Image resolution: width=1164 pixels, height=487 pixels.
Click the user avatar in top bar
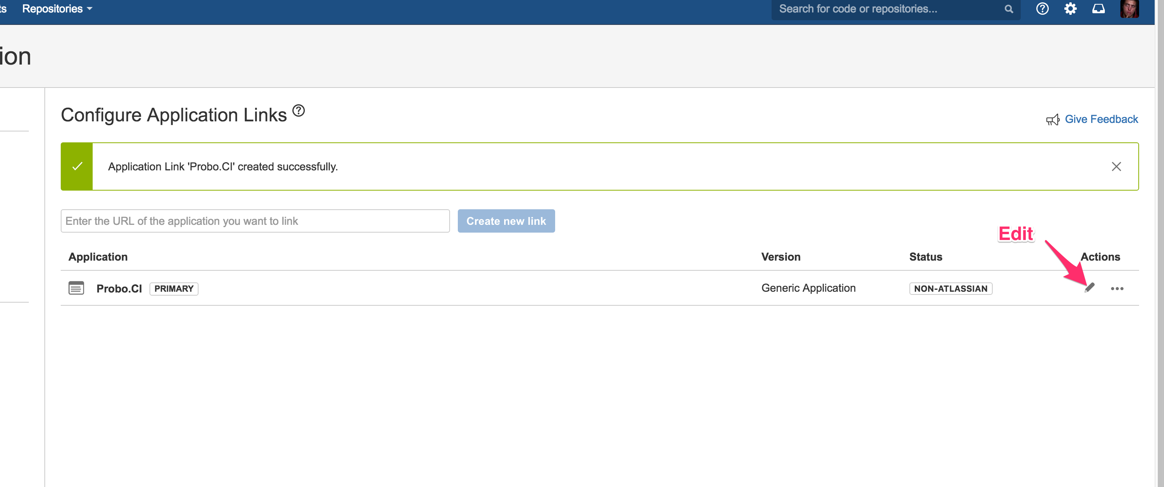(x=1129, y=9)
